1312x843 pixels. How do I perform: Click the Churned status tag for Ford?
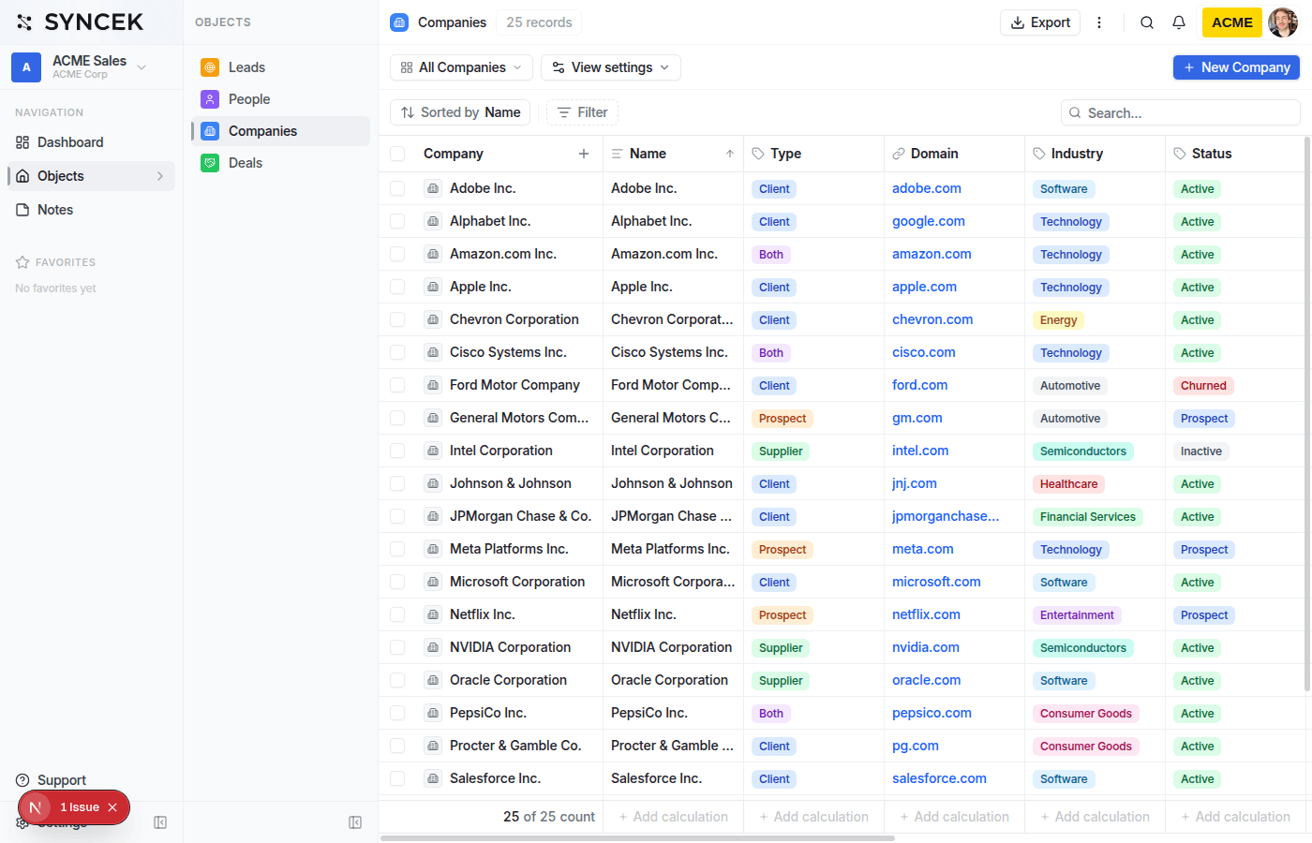coord(1203,386)
